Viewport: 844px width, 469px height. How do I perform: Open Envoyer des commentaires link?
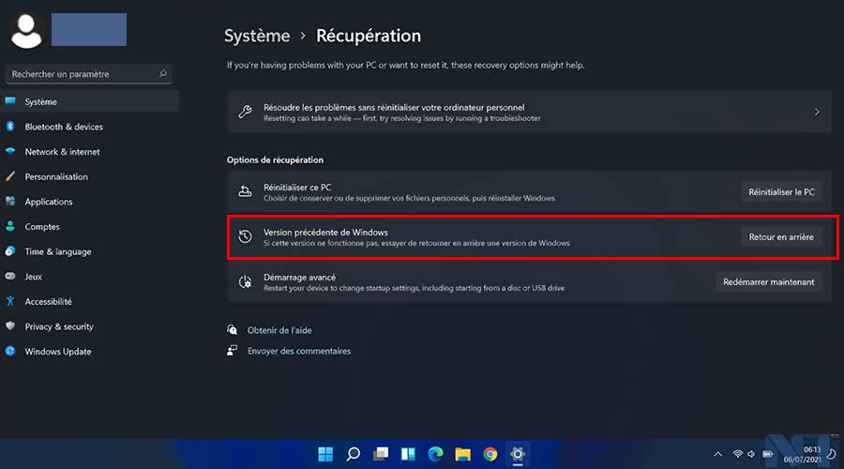pyautogui.click(x=299, y=351)
